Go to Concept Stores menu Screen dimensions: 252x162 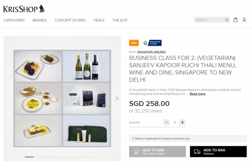70,20
